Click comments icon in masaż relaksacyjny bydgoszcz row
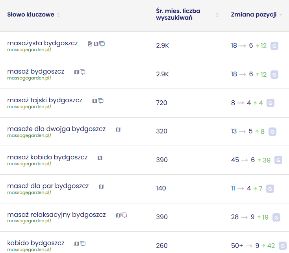This screenshot has height=253, width=289. 124,216
